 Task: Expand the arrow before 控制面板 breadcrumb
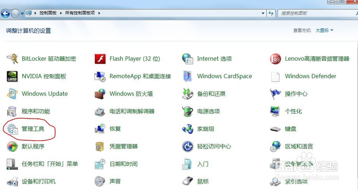coord(35,13)
